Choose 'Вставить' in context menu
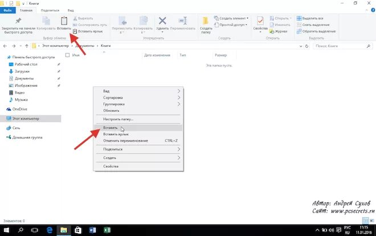 (138, 128)
